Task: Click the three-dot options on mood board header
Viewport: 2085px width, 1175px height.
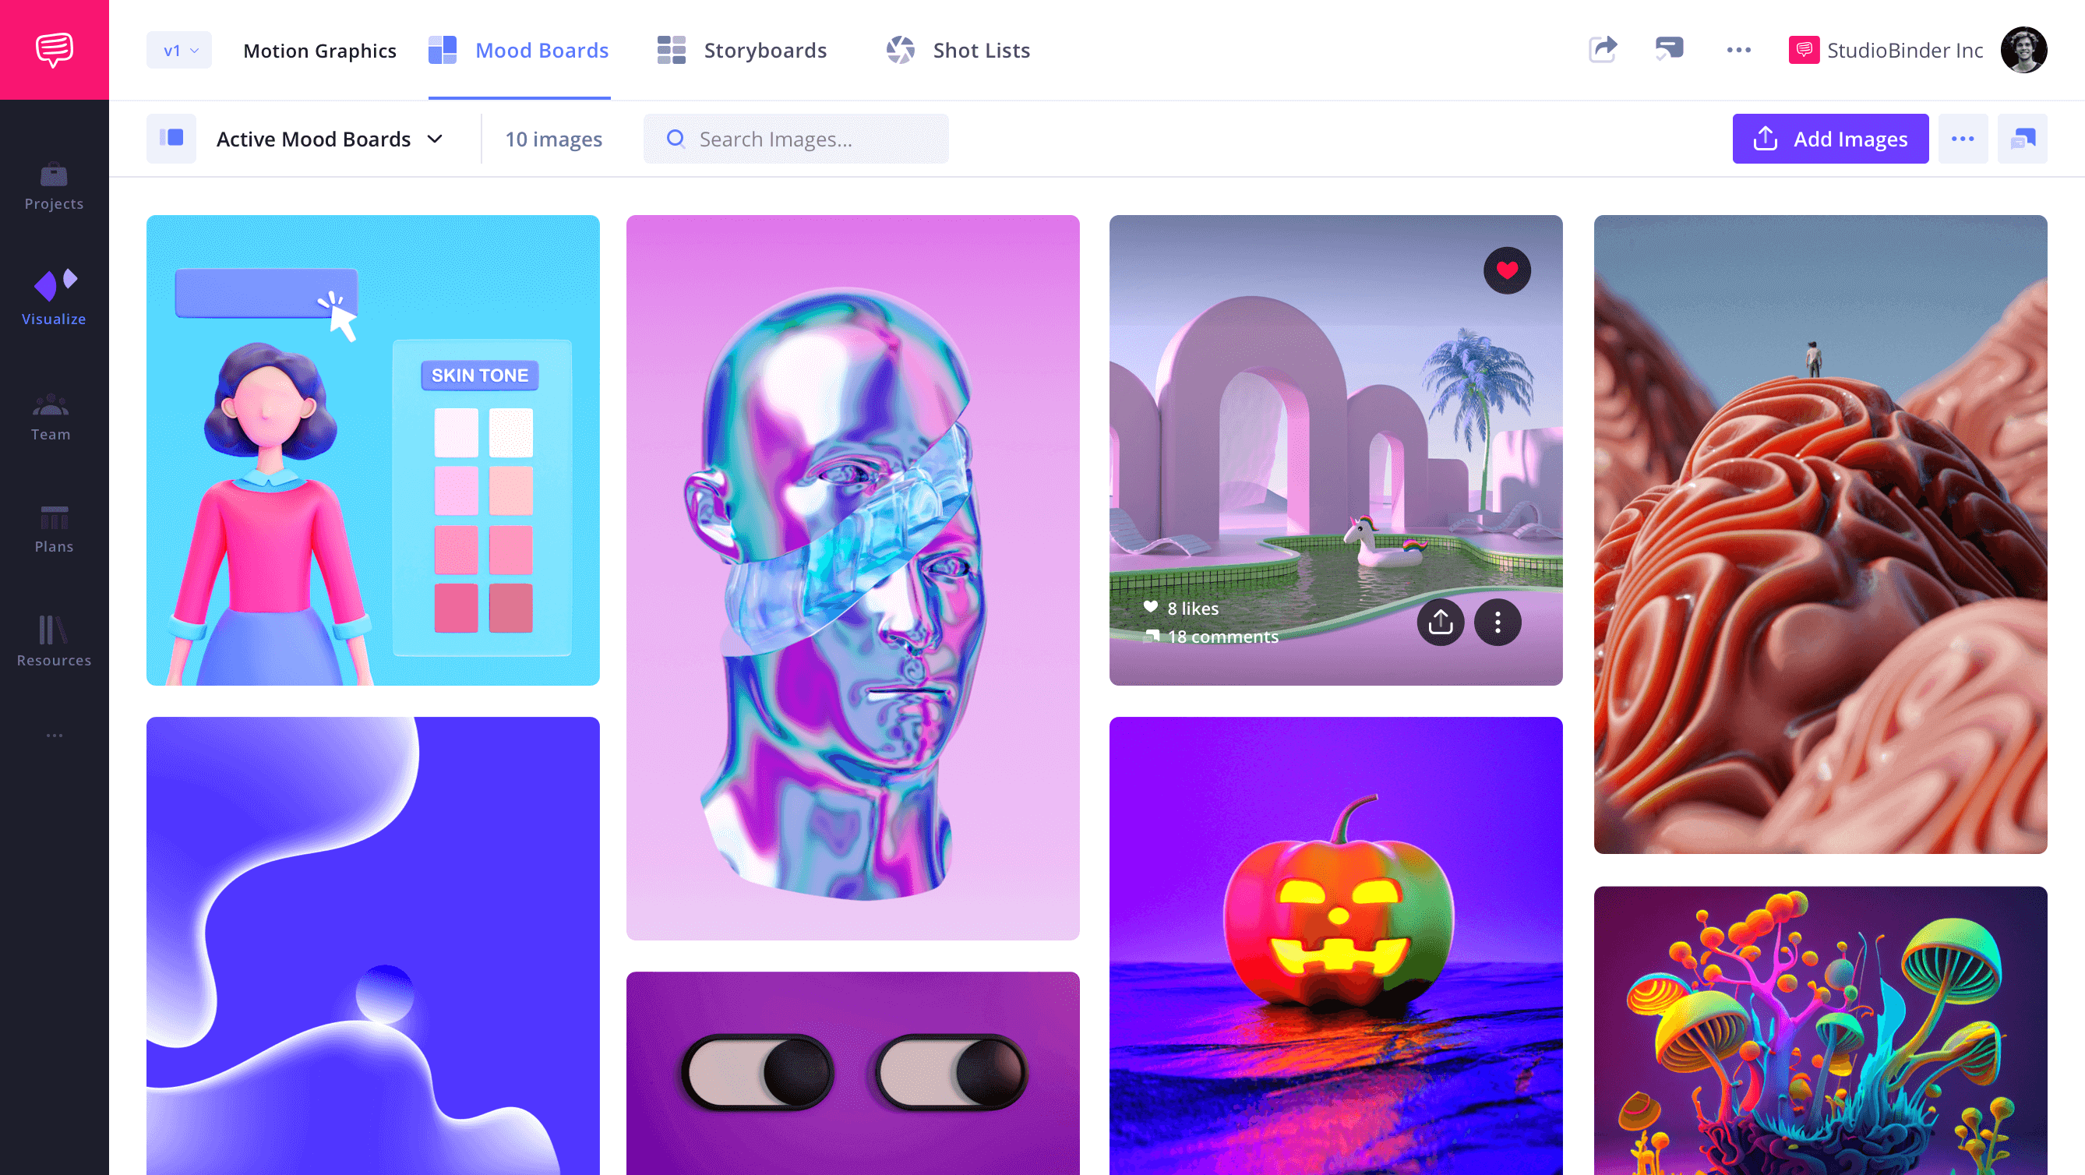Action: click(x=1962, y=138)
